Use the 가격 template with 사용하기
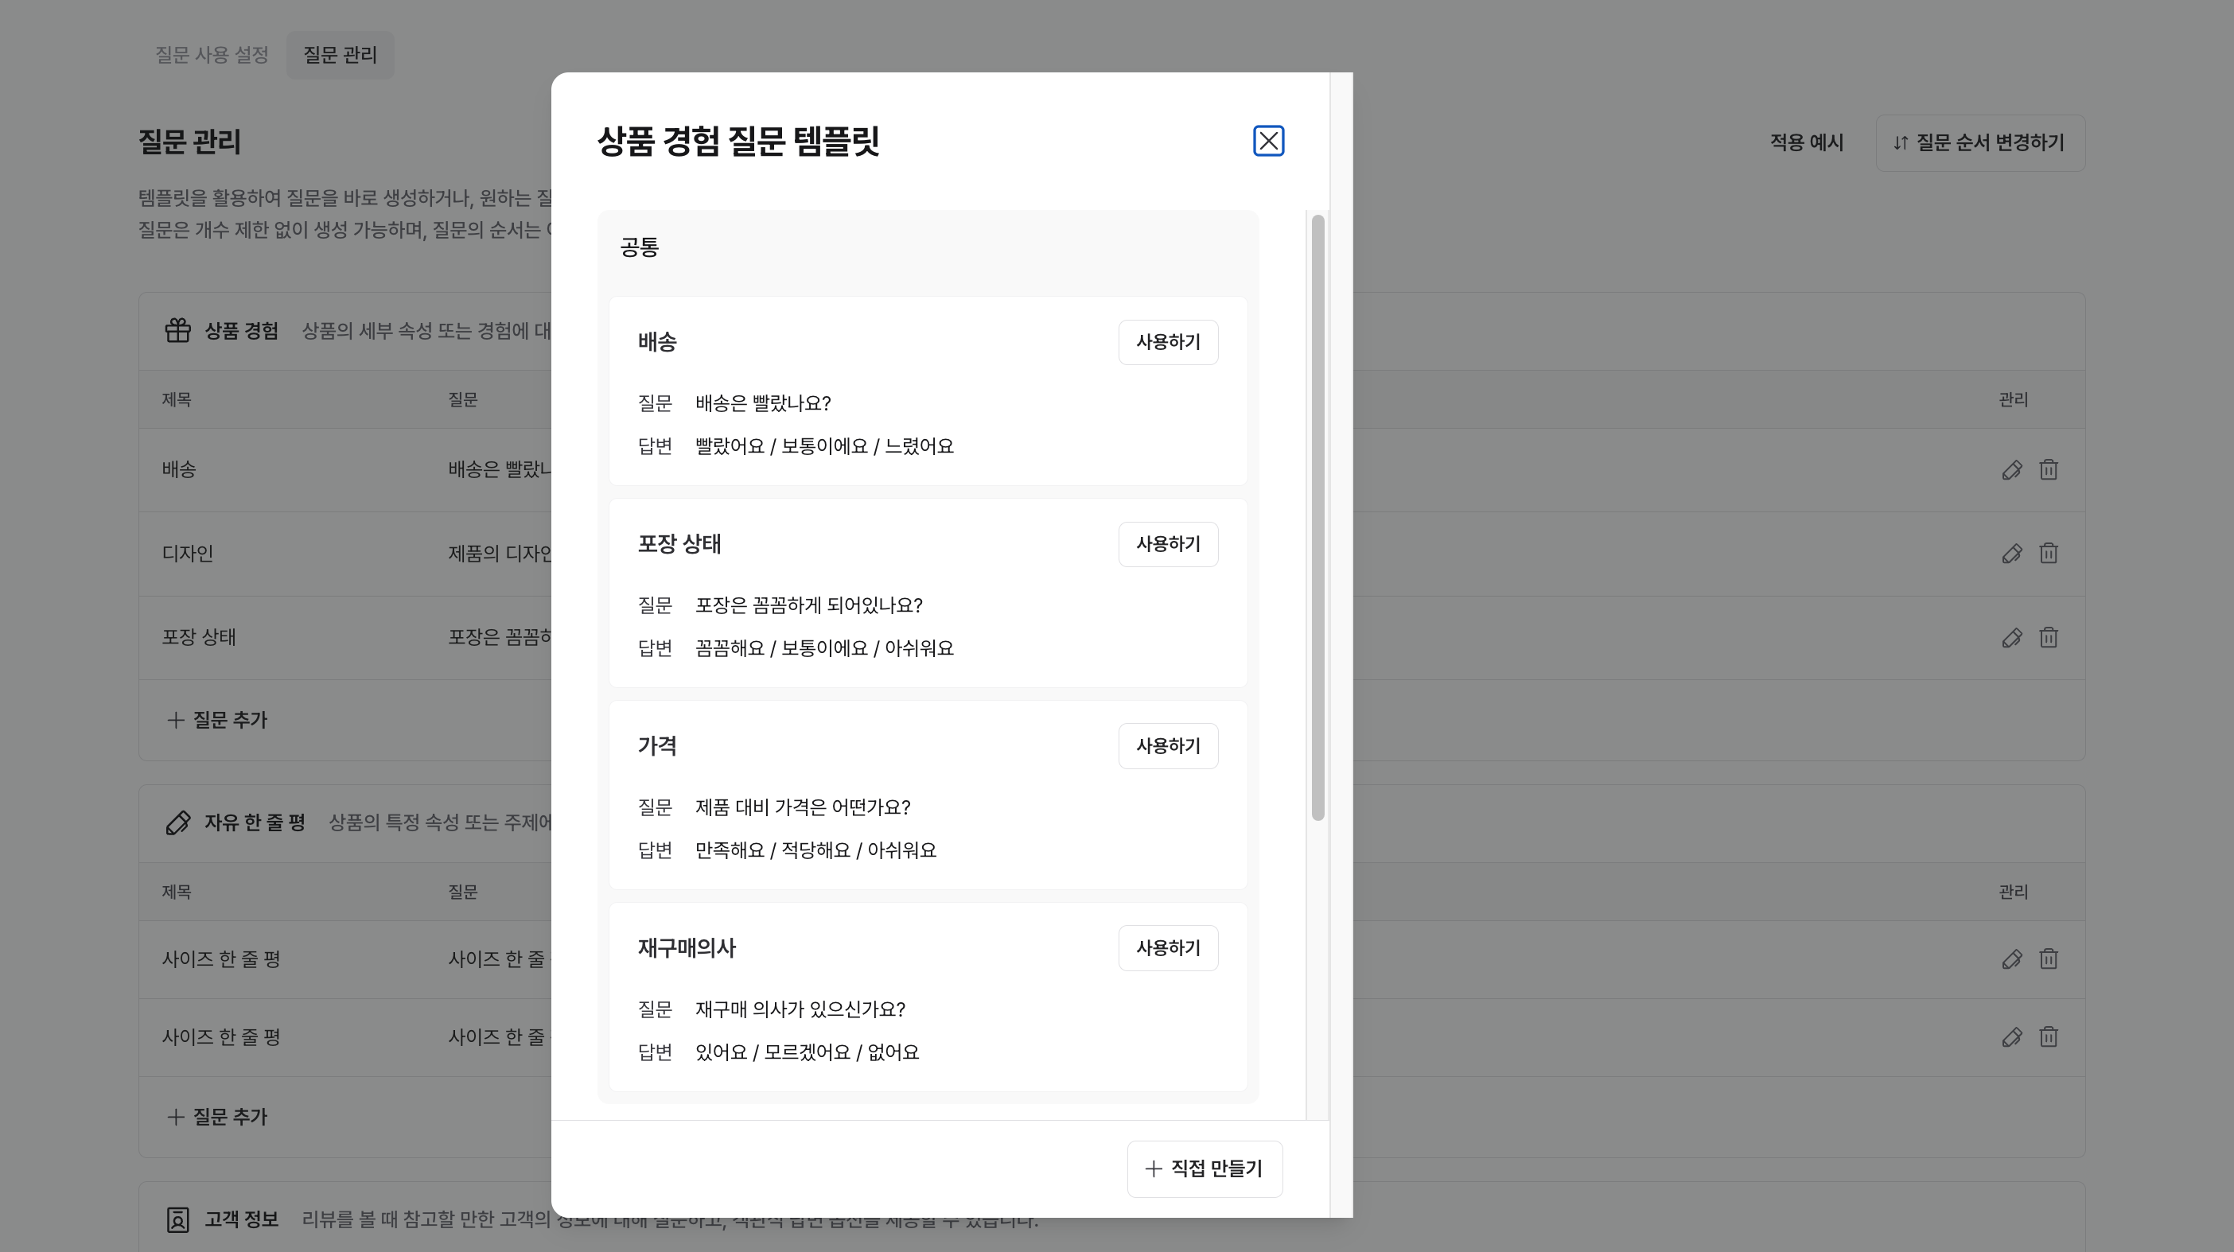The image size is (2234, 1252). pos(1167,745)
